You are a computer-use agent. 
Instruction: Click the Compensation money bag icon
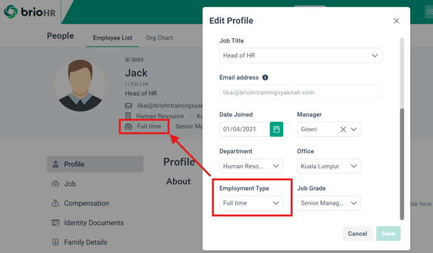55,203
